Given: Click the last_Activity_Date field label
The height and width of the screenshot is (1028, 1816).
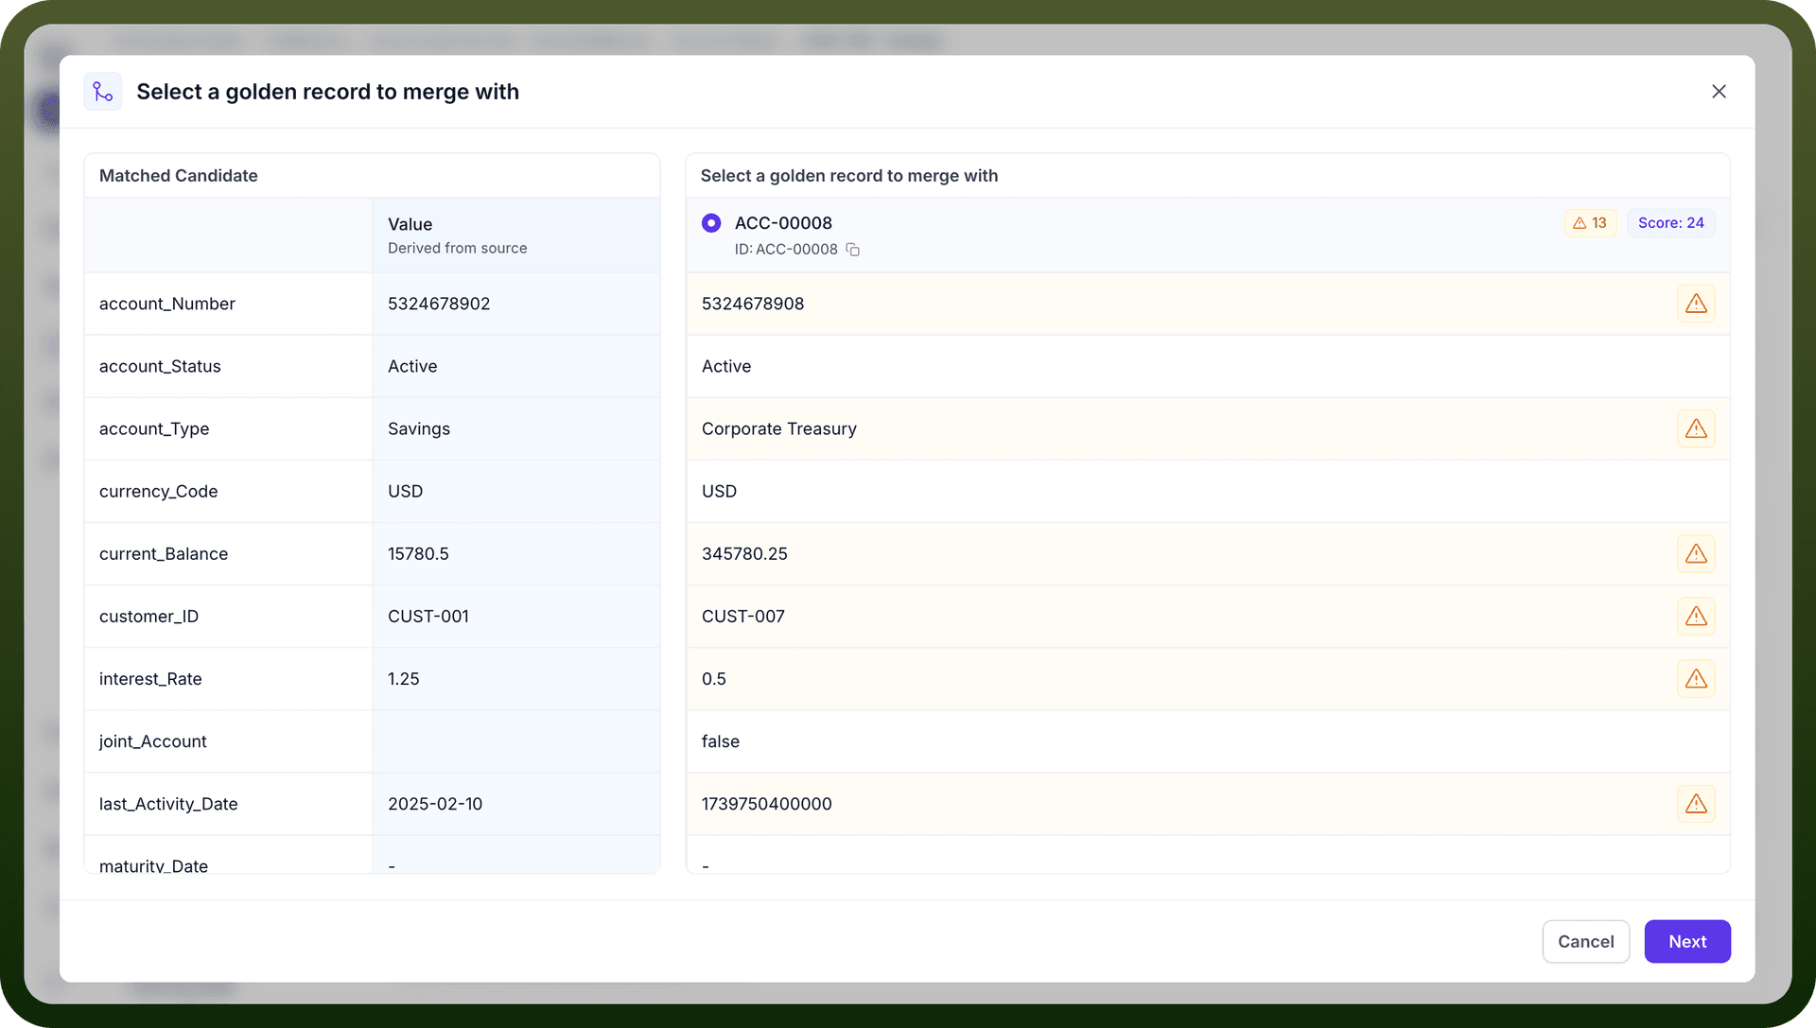Looking at the screenshot, I should pos(168,803).
